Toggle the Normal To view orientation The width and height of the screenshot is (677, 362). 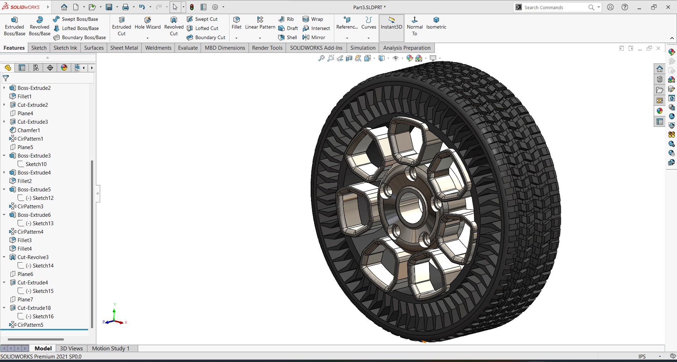pyautogui.click(x=415, y=26)
